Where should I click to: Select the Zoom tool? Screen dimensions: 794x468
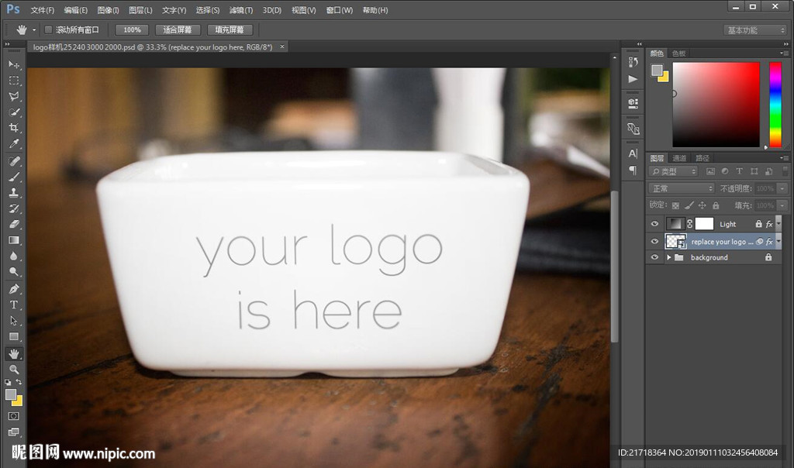[x=14, y=370]
